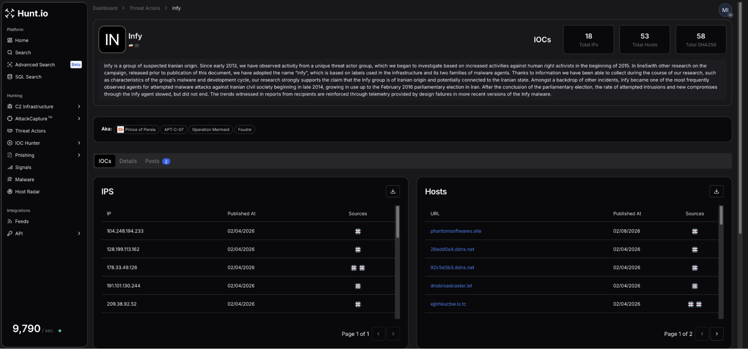Screen dimensions: 748x349
Task: Click the Hunt.io logo icon
Action: point(10,13)
